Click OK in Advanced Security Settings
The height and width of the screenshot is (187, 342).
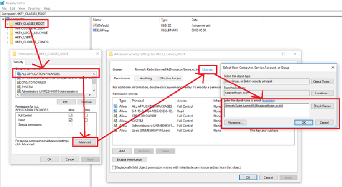(x=248, y=178)
